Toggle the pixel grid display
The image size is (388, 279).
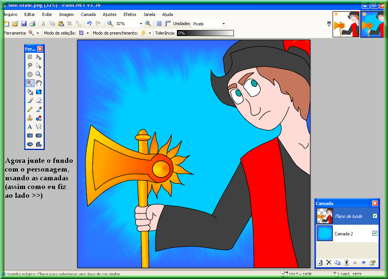click(x=159, y=24)
